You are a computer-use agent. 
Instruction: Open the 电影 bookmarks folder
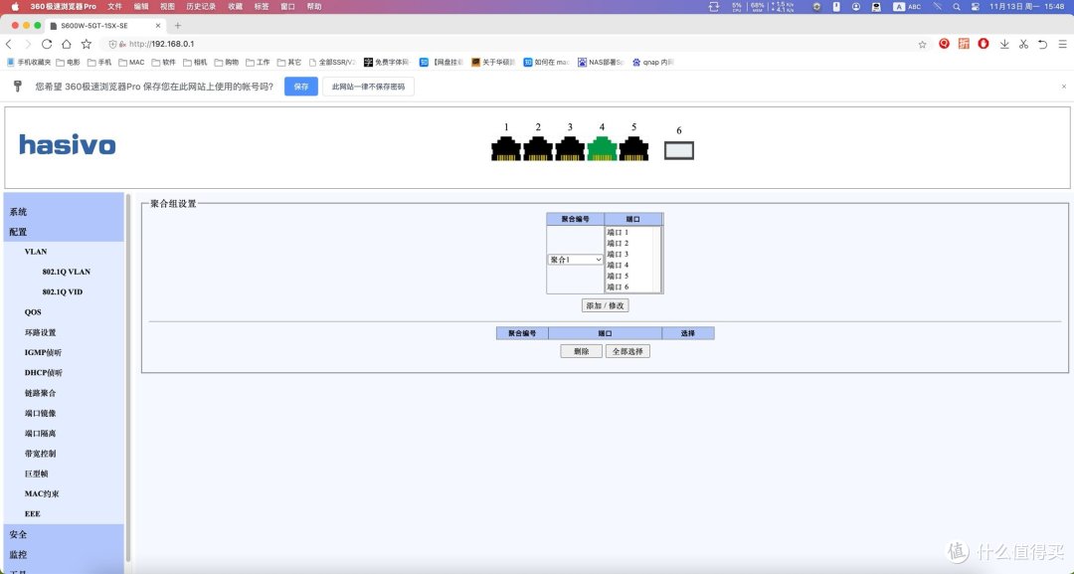[x=68, y=63]
